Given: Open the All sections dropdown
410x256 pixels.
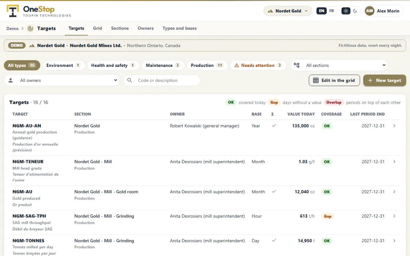Looking at the screenshot, I should [339, 65].
